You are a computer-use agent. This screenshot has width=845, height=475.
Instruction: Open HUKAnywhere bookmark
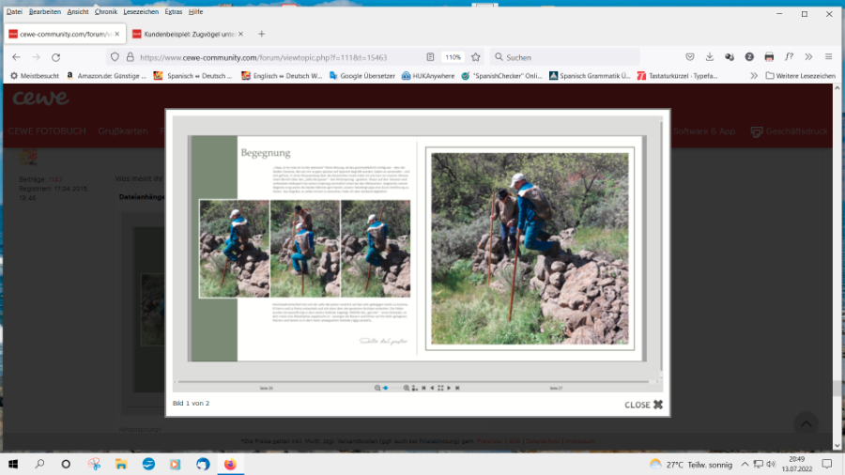[x=428, y=76]
